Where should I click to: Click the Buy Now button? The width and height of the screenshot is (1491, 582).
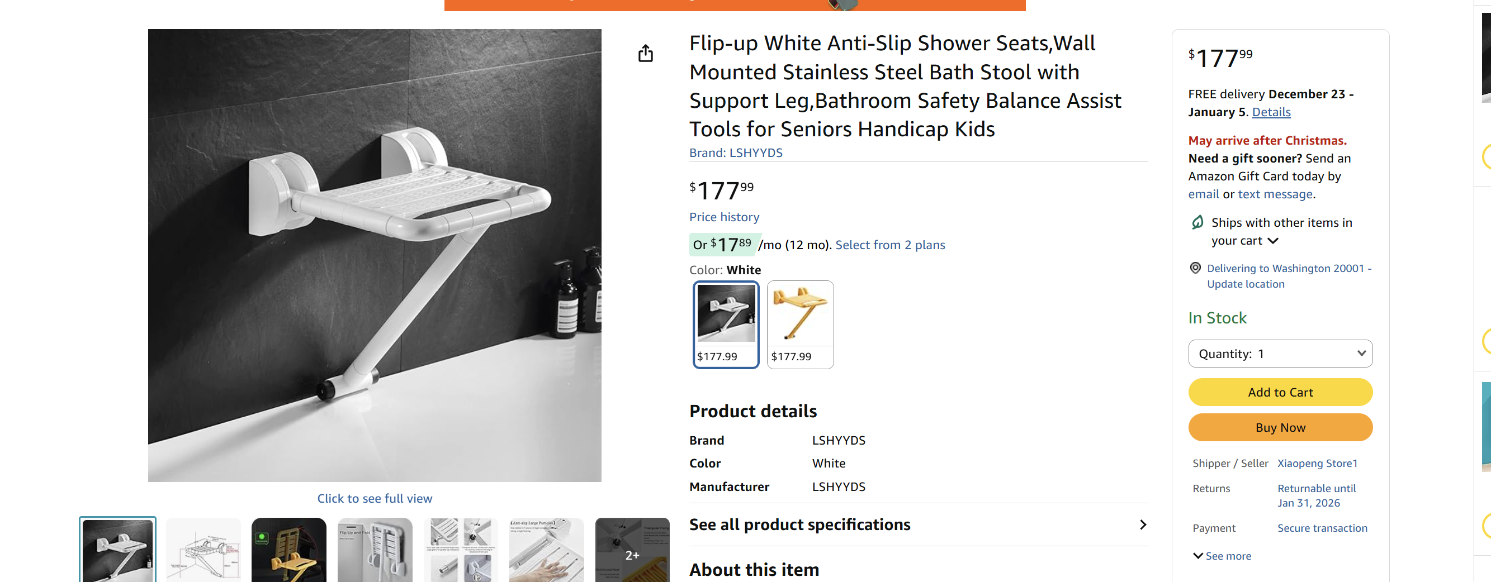[1280, 427]
